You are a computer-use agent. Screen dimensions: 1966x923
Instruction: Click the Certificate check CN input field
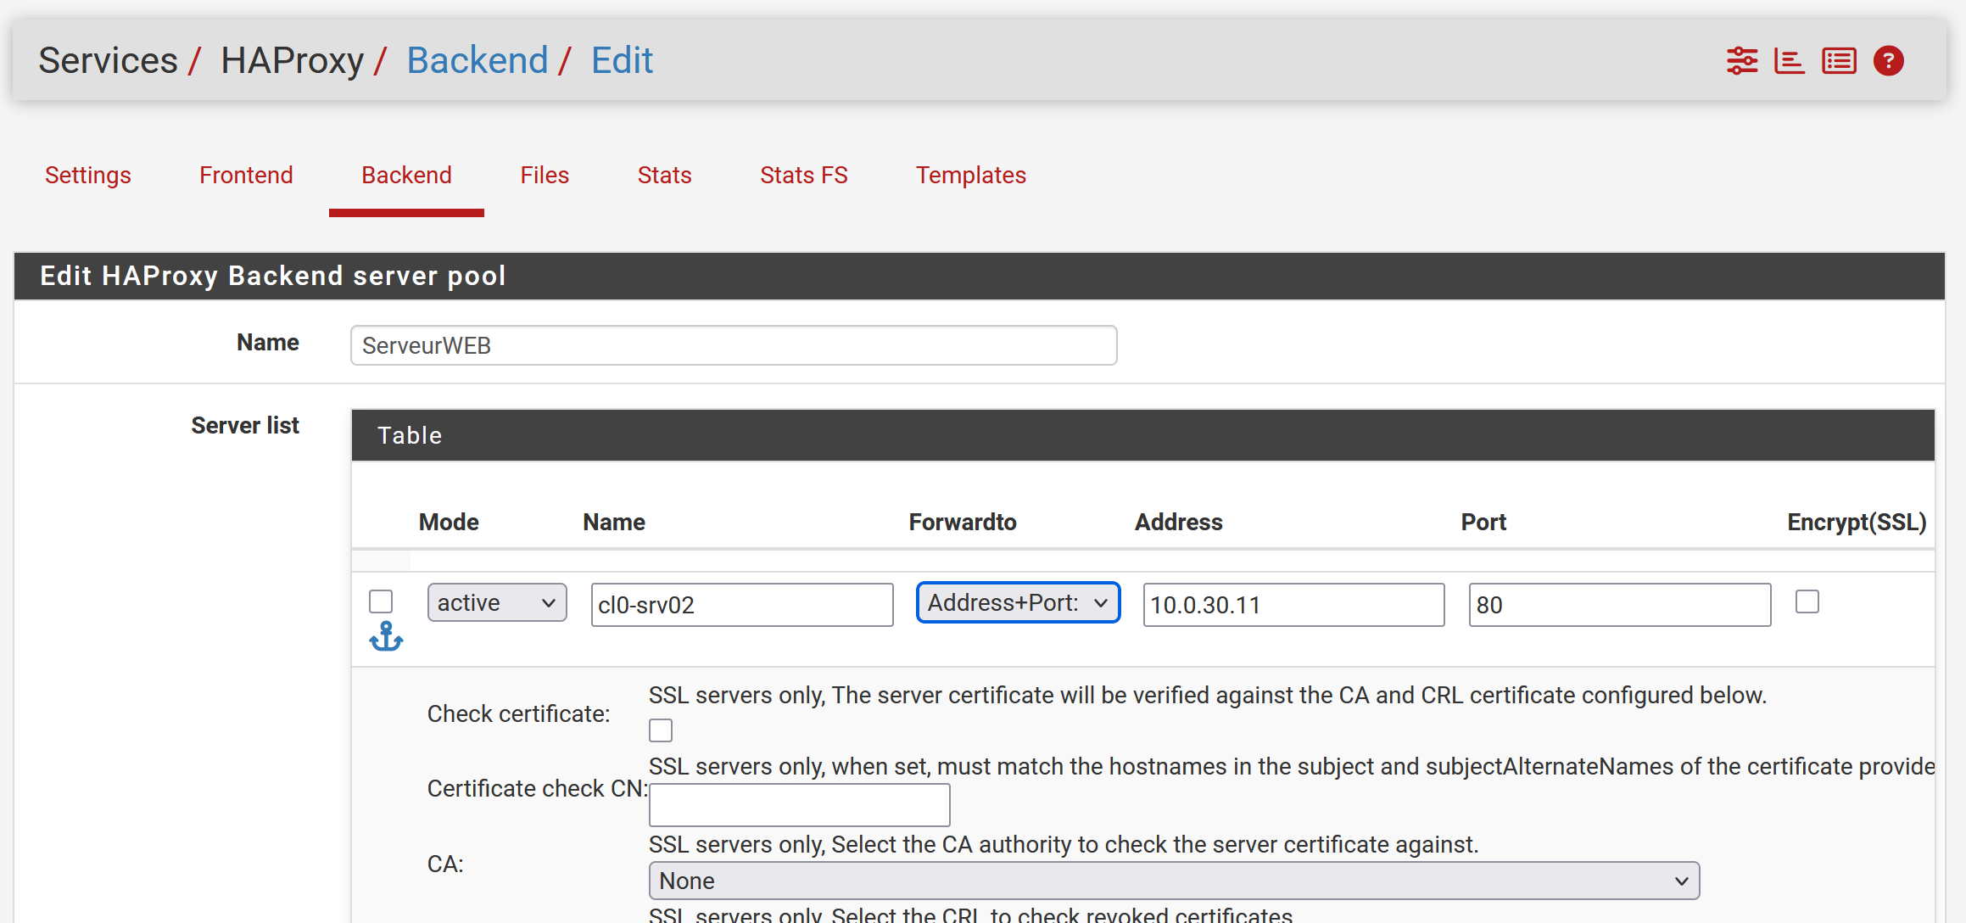coord(800,805)
